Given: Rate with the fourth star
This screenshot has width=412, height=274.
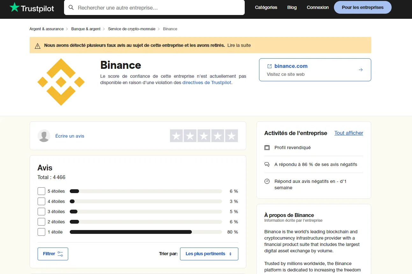Looking at the screenshot, I should click(x=218, y=136).
